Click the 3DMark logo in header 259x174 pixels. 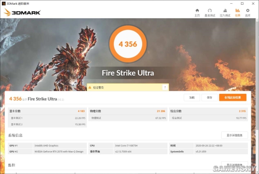(x=22, y=12)
